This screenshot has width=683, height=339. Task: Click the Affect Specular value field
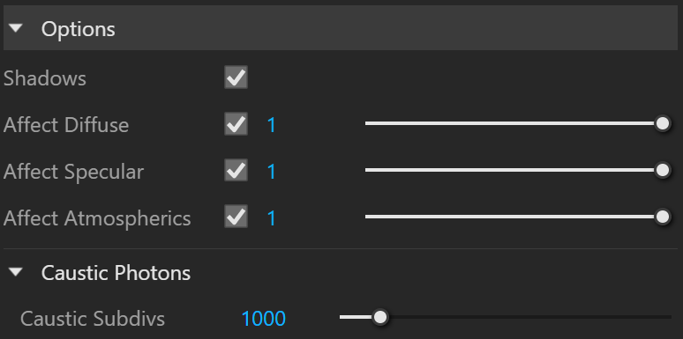[272, 172]
